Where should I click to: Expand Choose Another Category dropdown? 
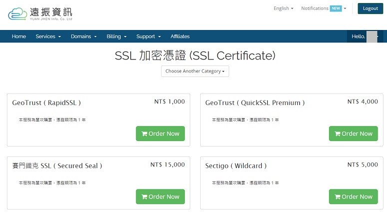point(195,71)
